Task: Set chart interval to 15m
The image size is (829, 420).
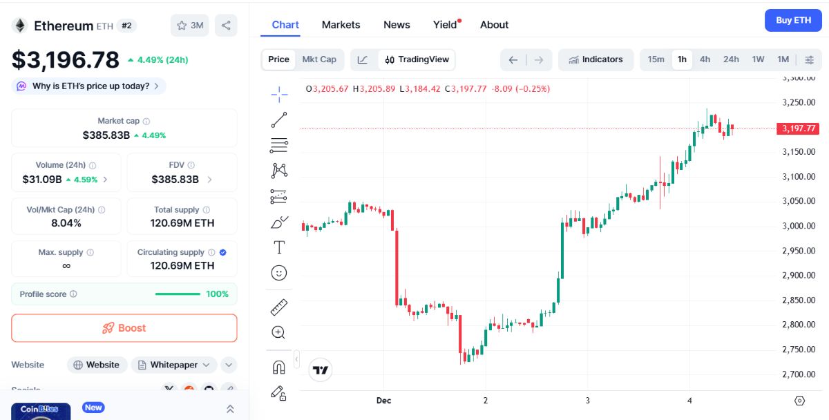Action: pyautogui.click(x=656, y=59)
